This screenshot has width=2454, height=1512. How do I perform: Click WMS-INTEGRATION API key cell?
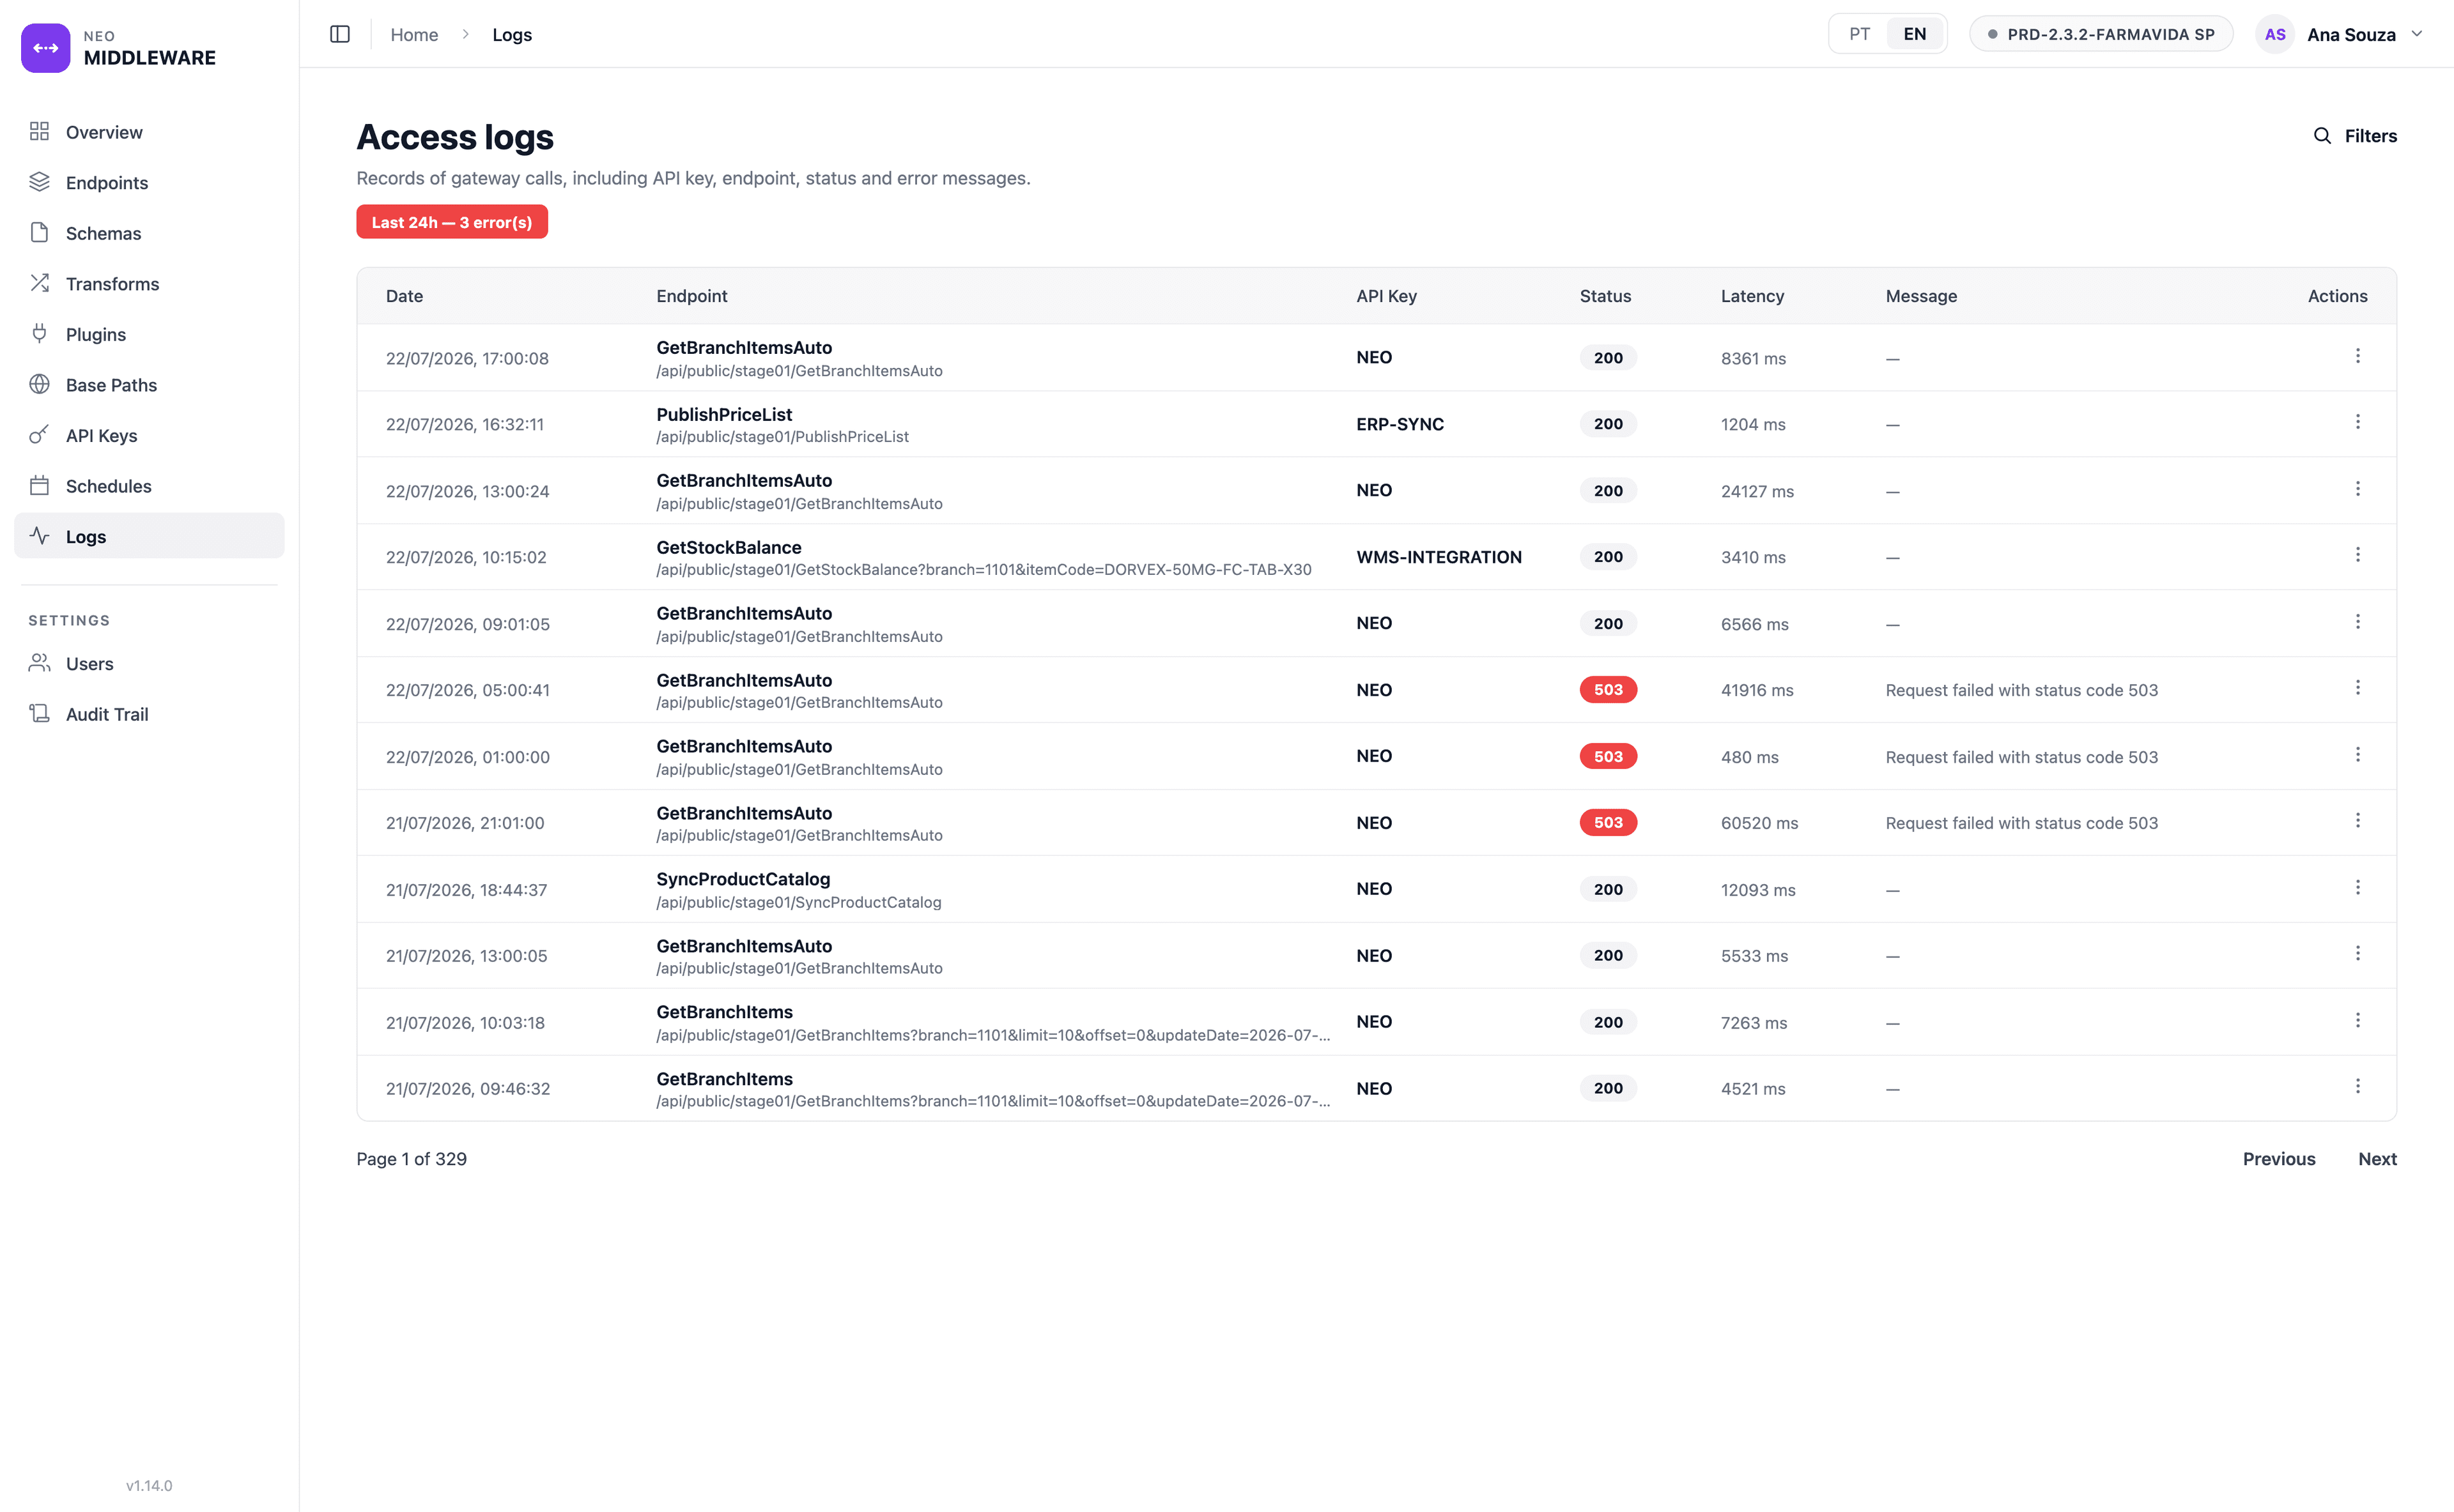pyautogui.click(x=1439, y=557)
